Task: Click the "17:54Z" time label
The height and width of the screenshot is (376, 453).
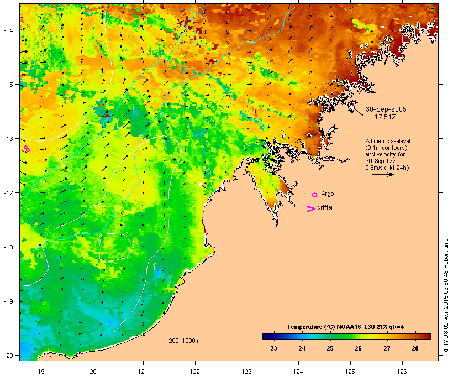Action: coord(386,117)
